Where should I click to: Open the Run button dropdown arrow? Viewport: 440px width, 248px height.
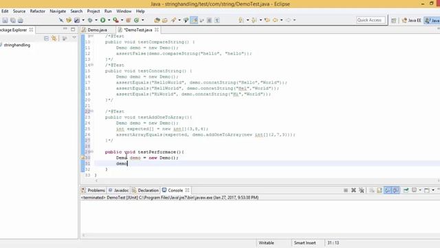109,20
